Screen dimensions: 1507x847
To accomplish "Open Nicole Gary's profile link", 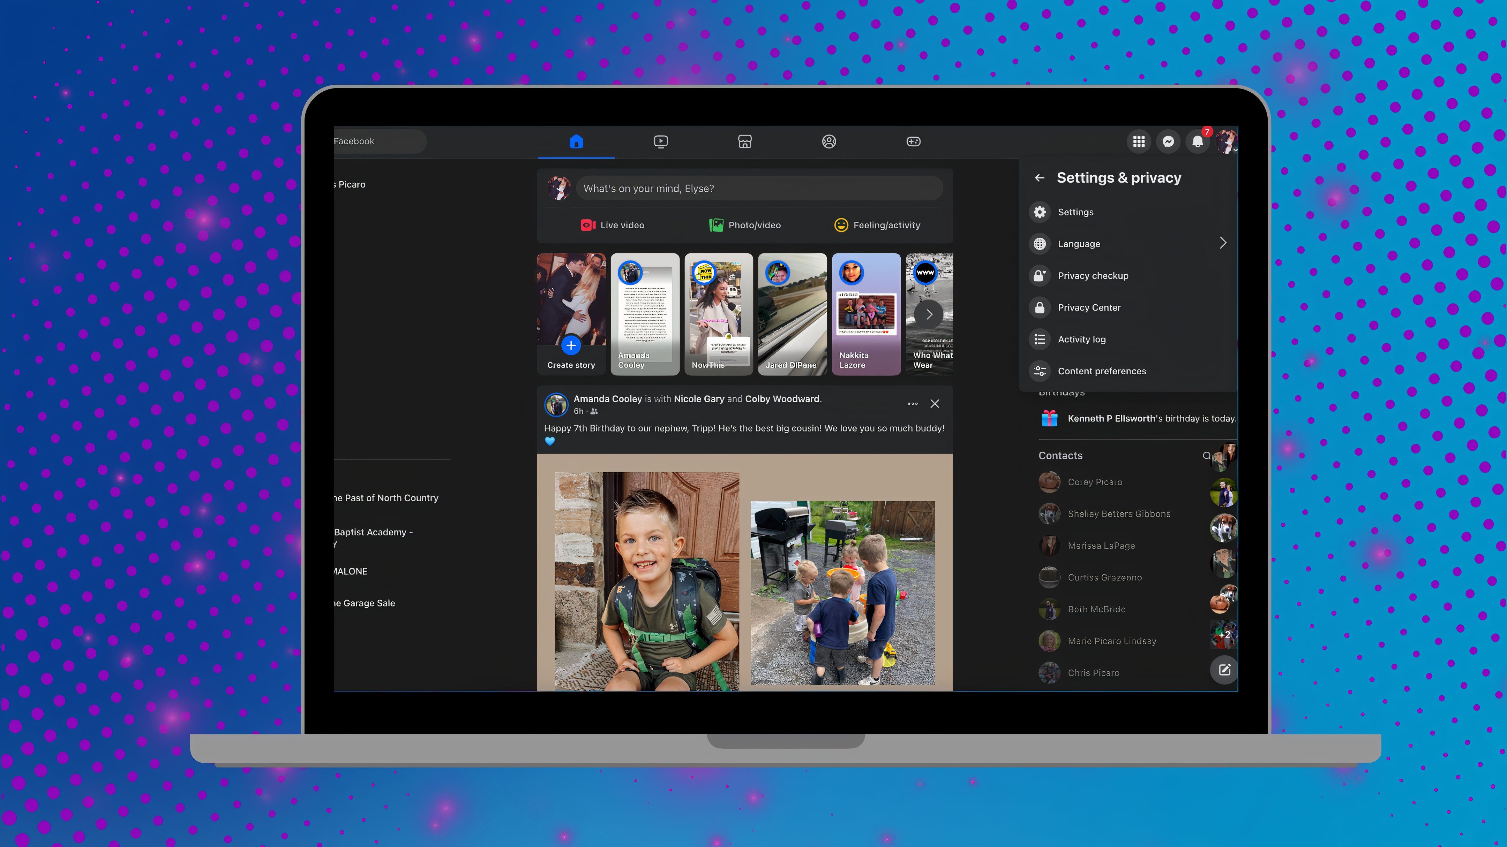I will 699,399.
